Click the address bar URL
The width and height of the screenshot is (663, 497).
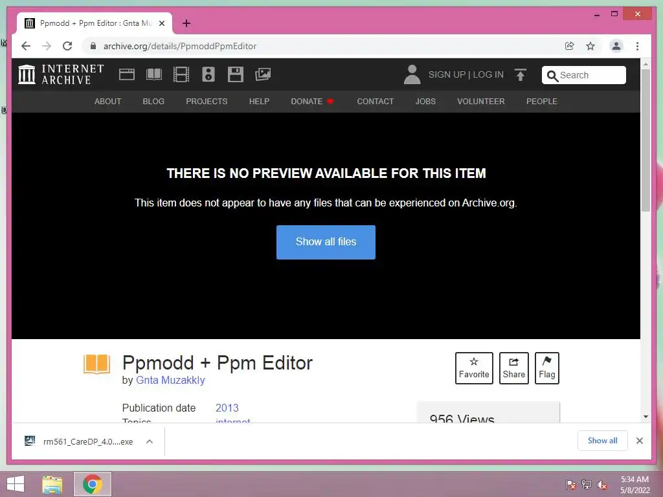pyautogui.click(x=180, y=46)
